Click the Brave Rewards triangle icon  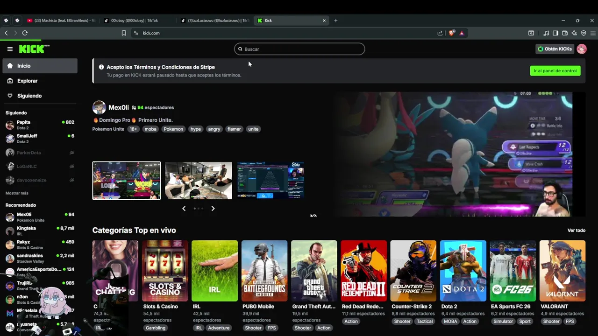pyautogui.click(x=462, y=33)
